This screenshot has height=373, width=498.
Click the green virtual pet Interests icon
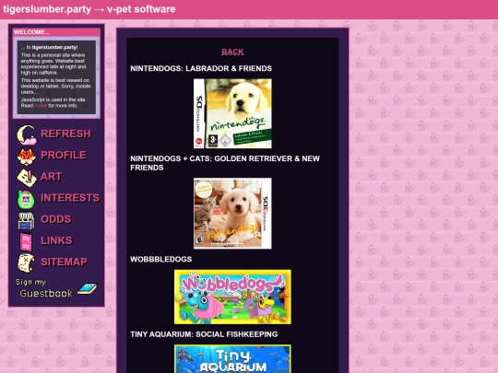tap(26, 199)
